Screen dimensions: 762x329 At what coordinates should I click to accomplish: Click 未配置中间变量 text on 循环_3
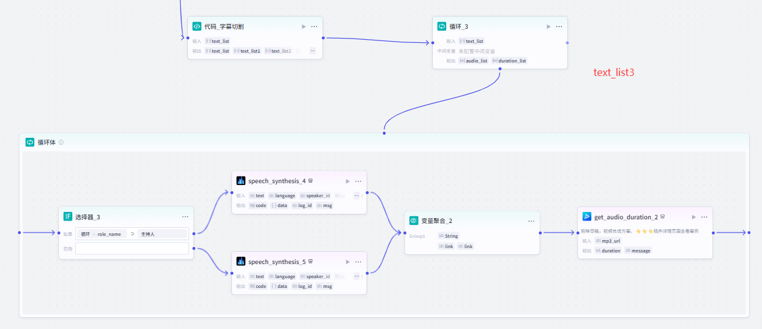tap(477, 51)
